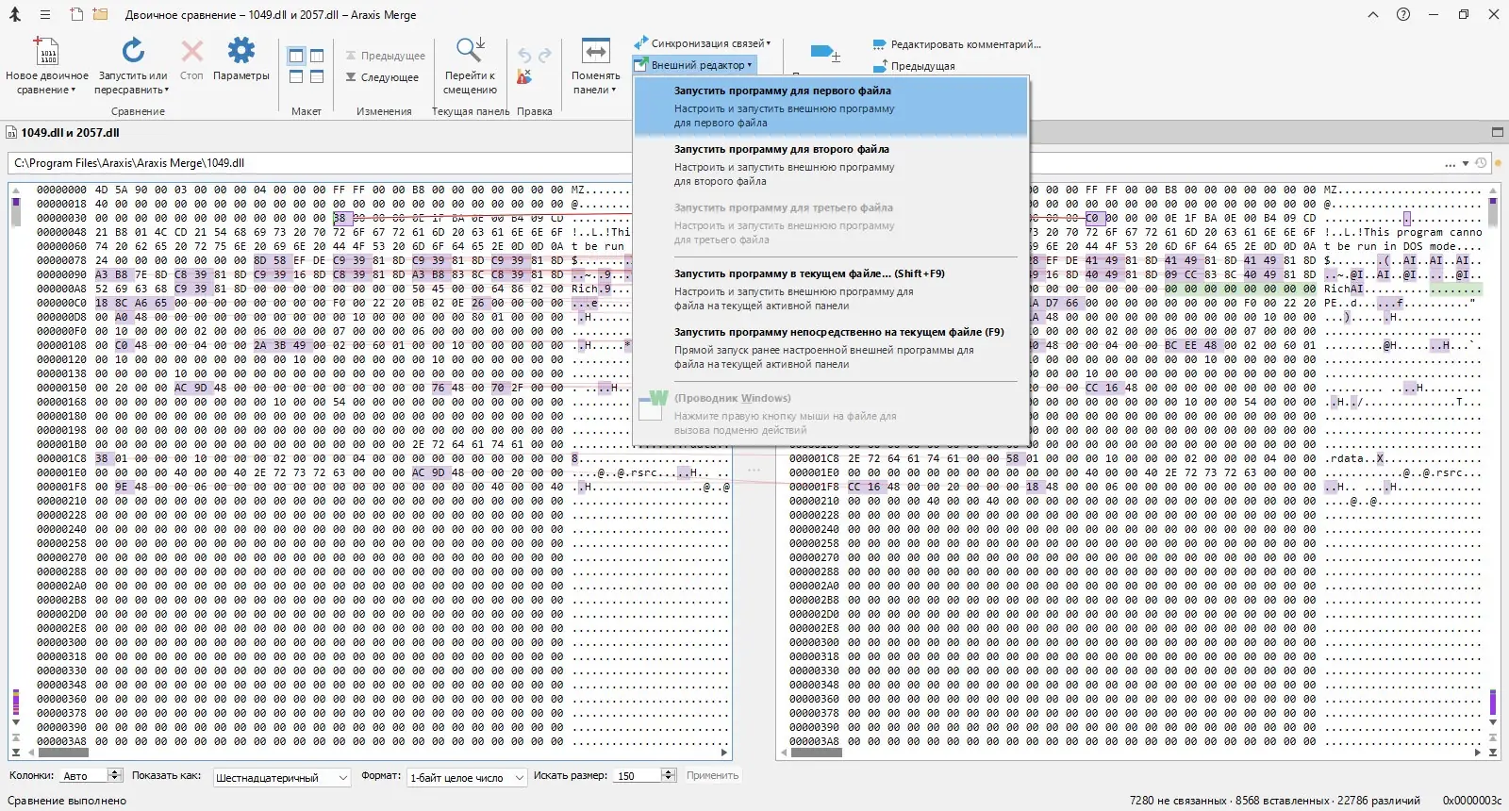Screen dimensions: 1509x811
Task: Click Перейти к смещению magnifier icon
Action: pos(470,51)
